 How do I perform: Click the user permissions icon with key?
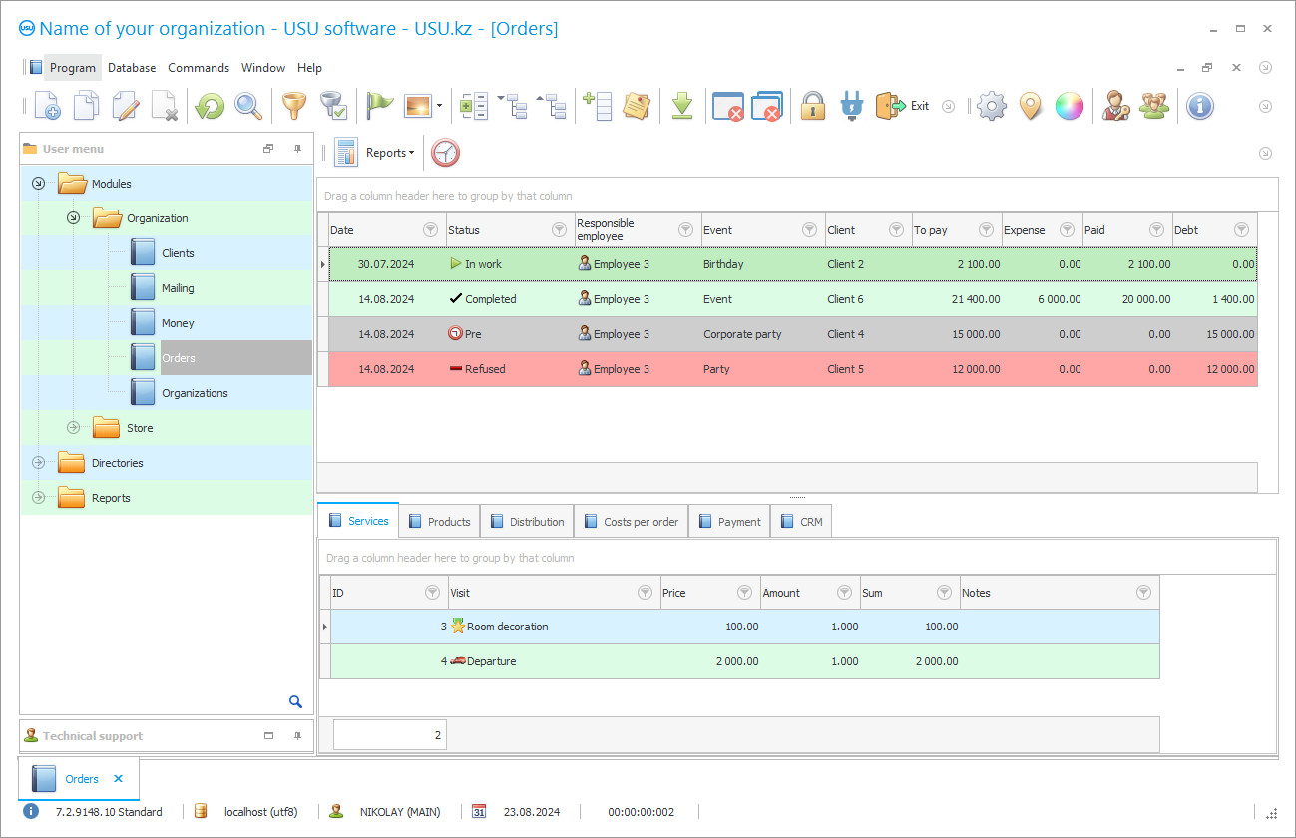coord(1115,105)
